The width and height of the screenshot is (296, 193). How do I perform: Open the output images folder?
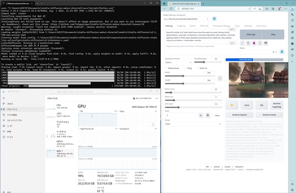[x=232, y=105]
